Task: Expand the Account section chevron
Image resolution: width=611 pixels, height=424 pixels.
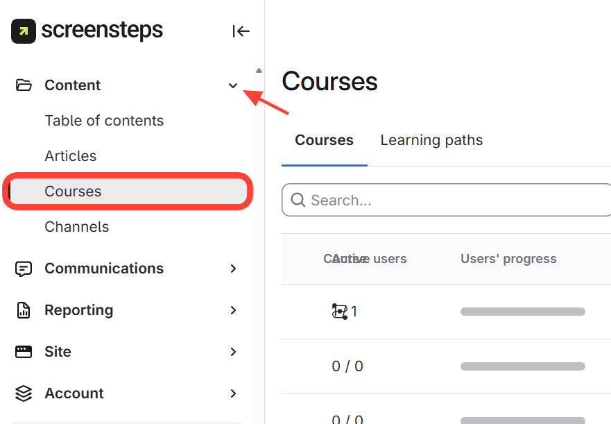Action: point(233,393)
